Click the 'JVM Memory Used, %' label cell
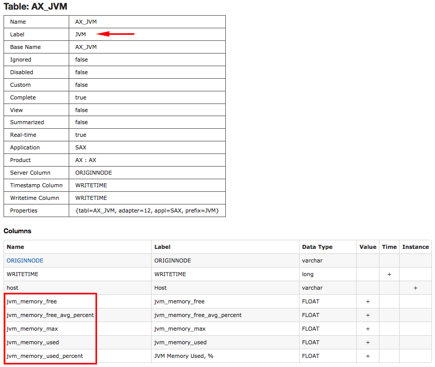This screenshot has height=367, width=435. pos(183,356)
